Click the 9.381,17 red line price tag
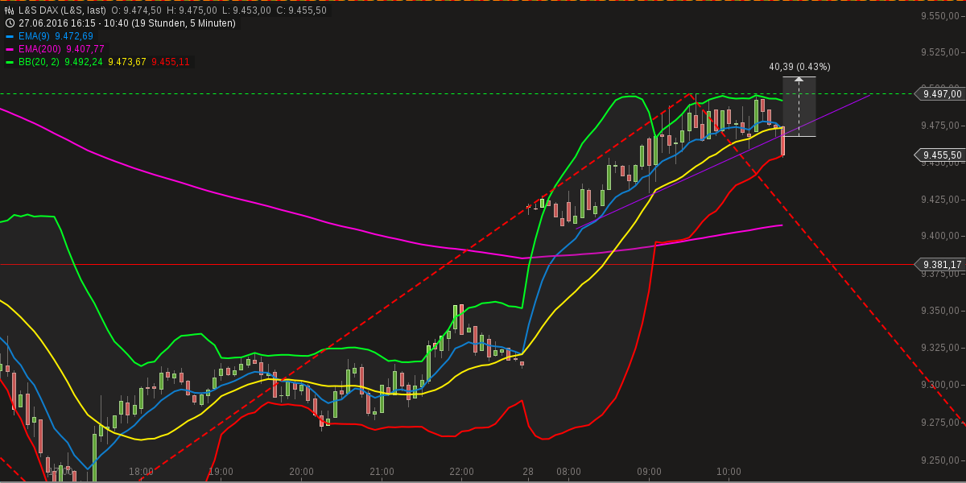The image size is (966, 483). [940, 264]
